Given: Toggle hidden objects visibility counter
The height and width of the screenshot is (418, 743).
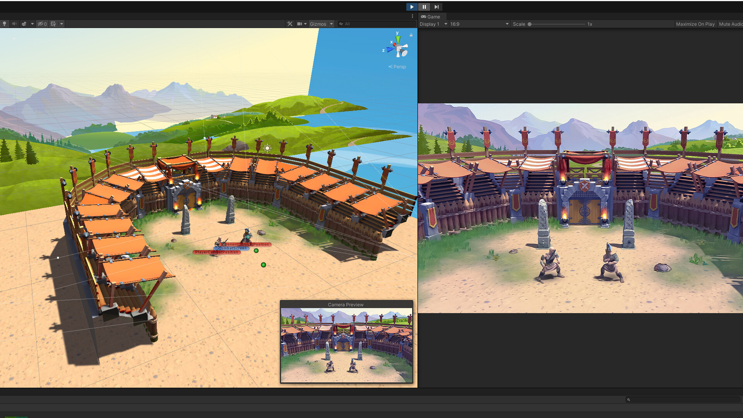Looking at the screenshot, I should point(42,24).
